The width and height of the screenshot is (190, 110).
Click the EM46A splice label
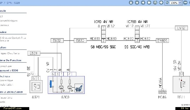pos(162,40)
